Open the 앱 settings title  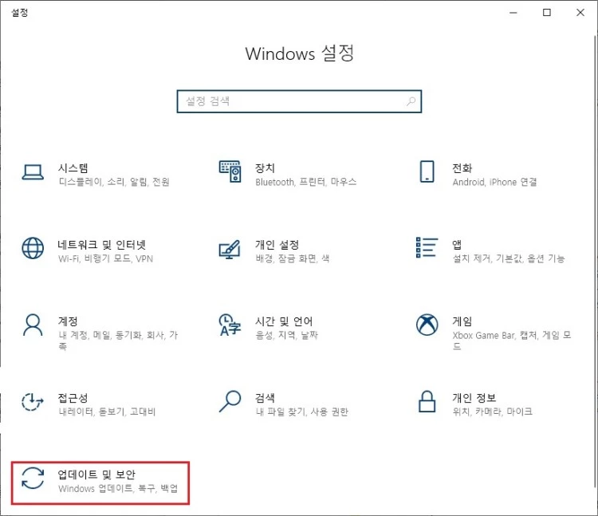(x=457, y=245)
